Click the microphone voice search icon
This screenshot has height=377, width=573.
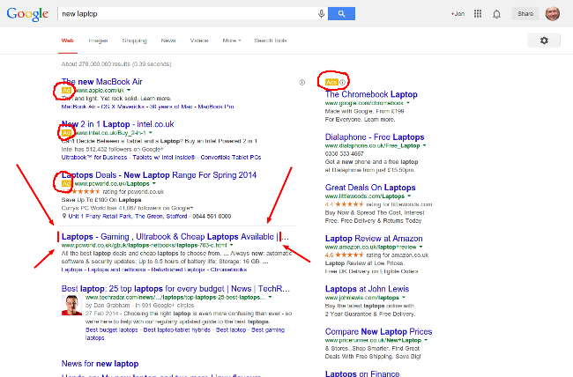(x=321, y=14)
